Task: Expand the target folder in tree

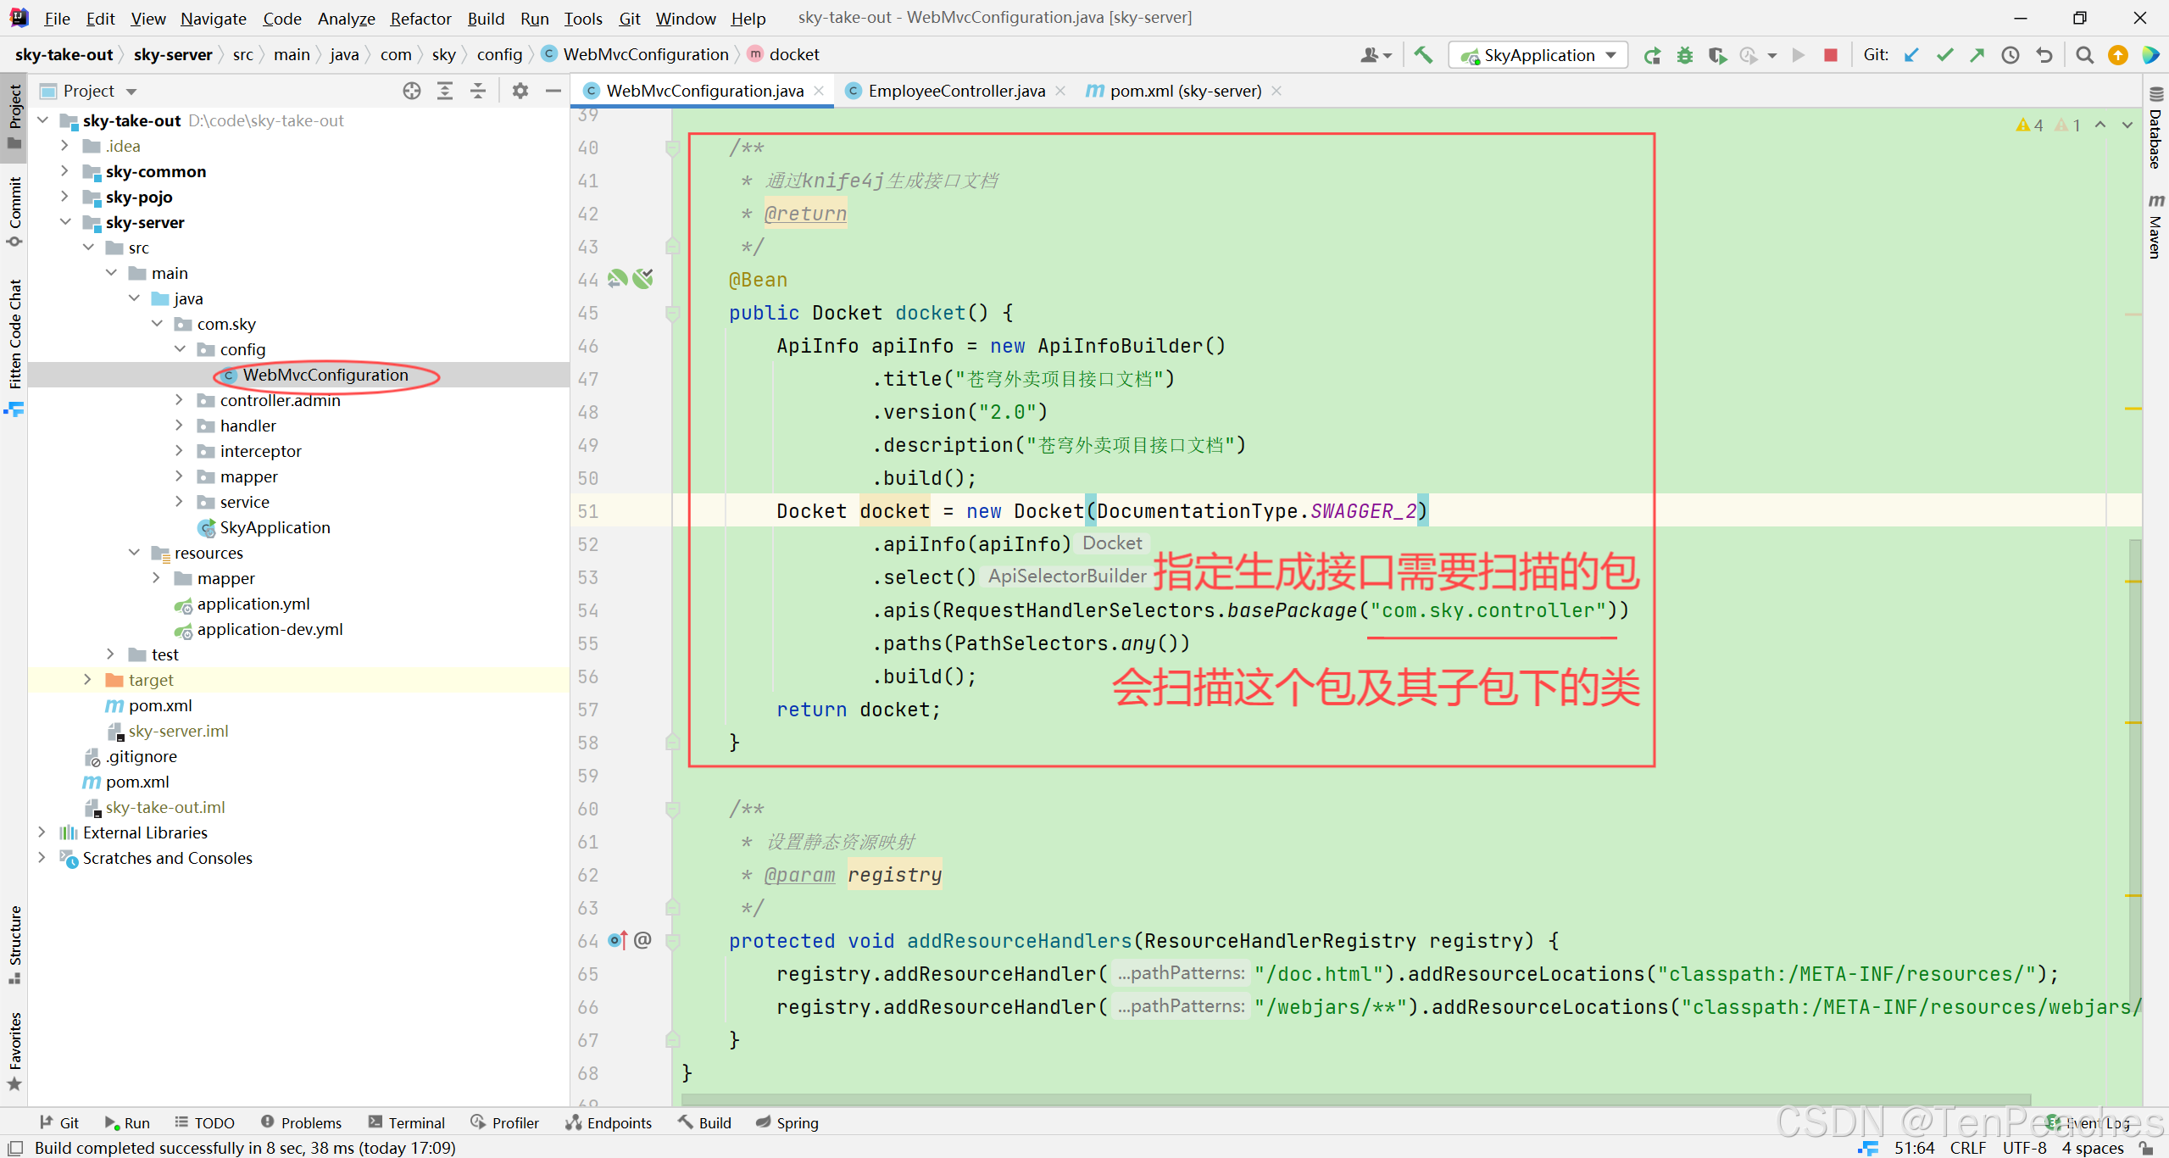Action: (88, 680)
